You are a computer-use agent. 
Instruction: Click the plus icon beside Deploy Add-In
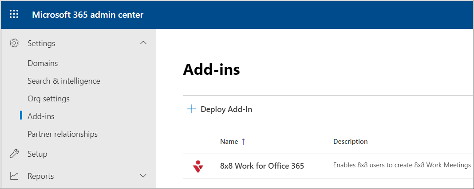point(192,109)
